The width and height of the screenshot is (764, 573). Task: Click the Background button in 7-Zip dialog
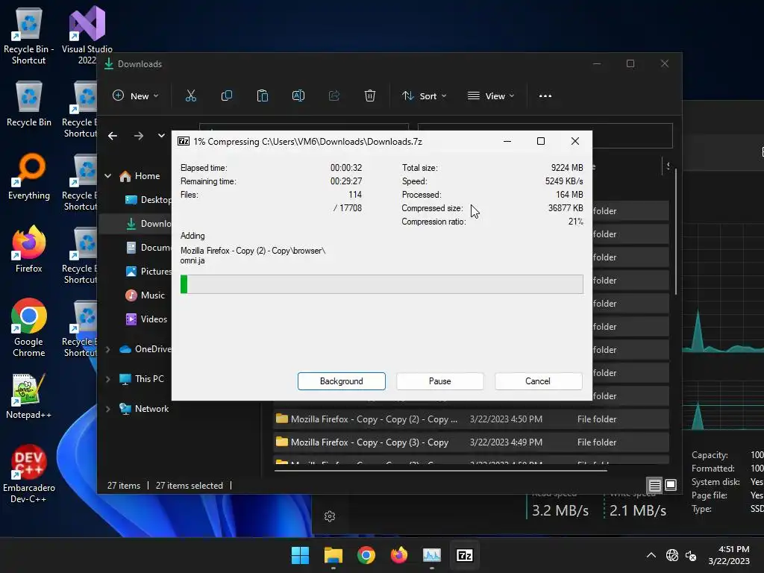[342, 381]
